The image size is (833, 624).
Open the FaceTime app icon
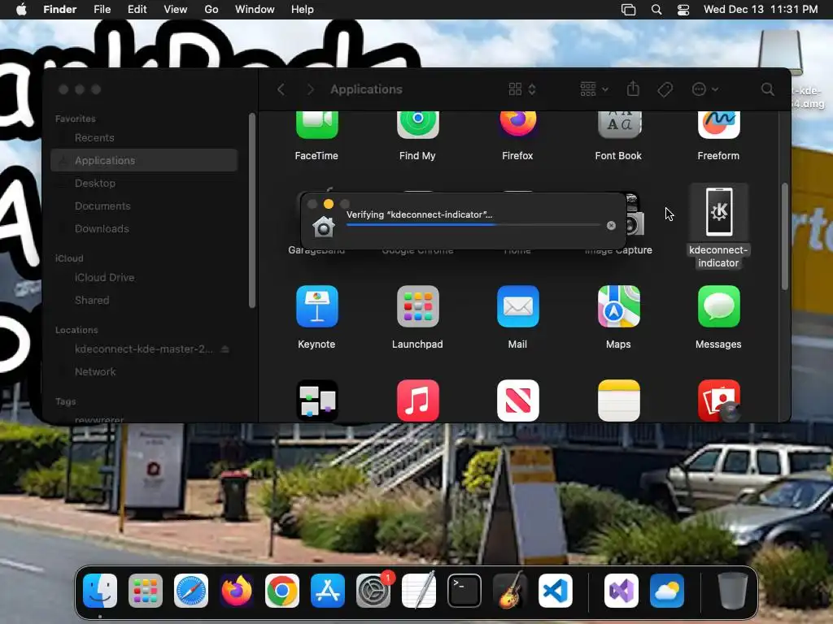click(316, 125)
